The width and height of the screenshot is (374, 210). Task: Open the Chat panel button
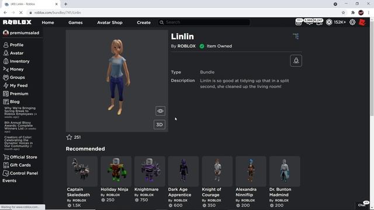click(x=362, y=205)
